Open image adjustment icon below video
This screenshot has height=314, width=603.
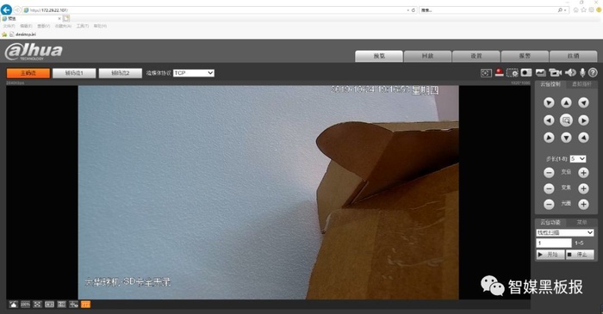(x=14, y=305)
